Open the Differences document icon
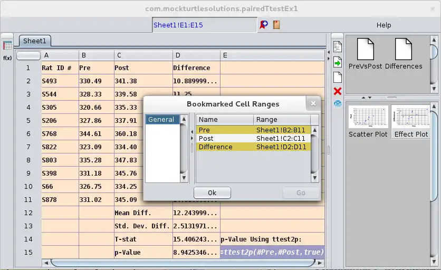Viewport: 441px width, 270px height. (404, 54)
